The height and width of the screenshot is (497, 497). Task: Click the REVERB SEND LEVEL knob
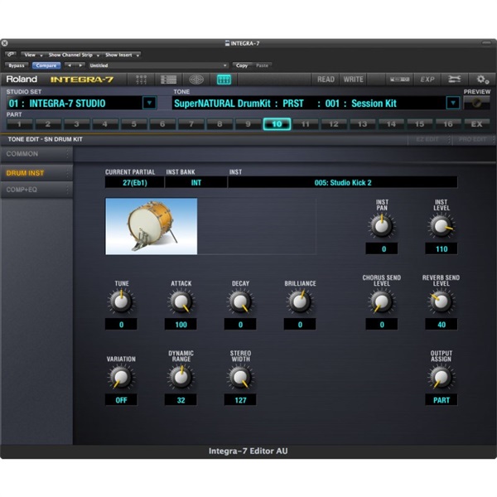click(442, 302)
